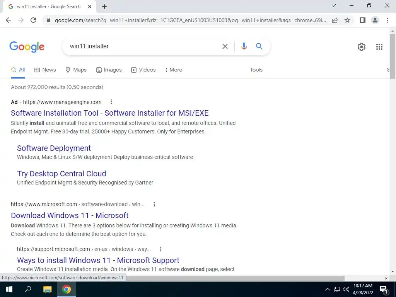Click the horizontal scrollbar thumb
Screen dimensions: 396x297
coord(235,278)
